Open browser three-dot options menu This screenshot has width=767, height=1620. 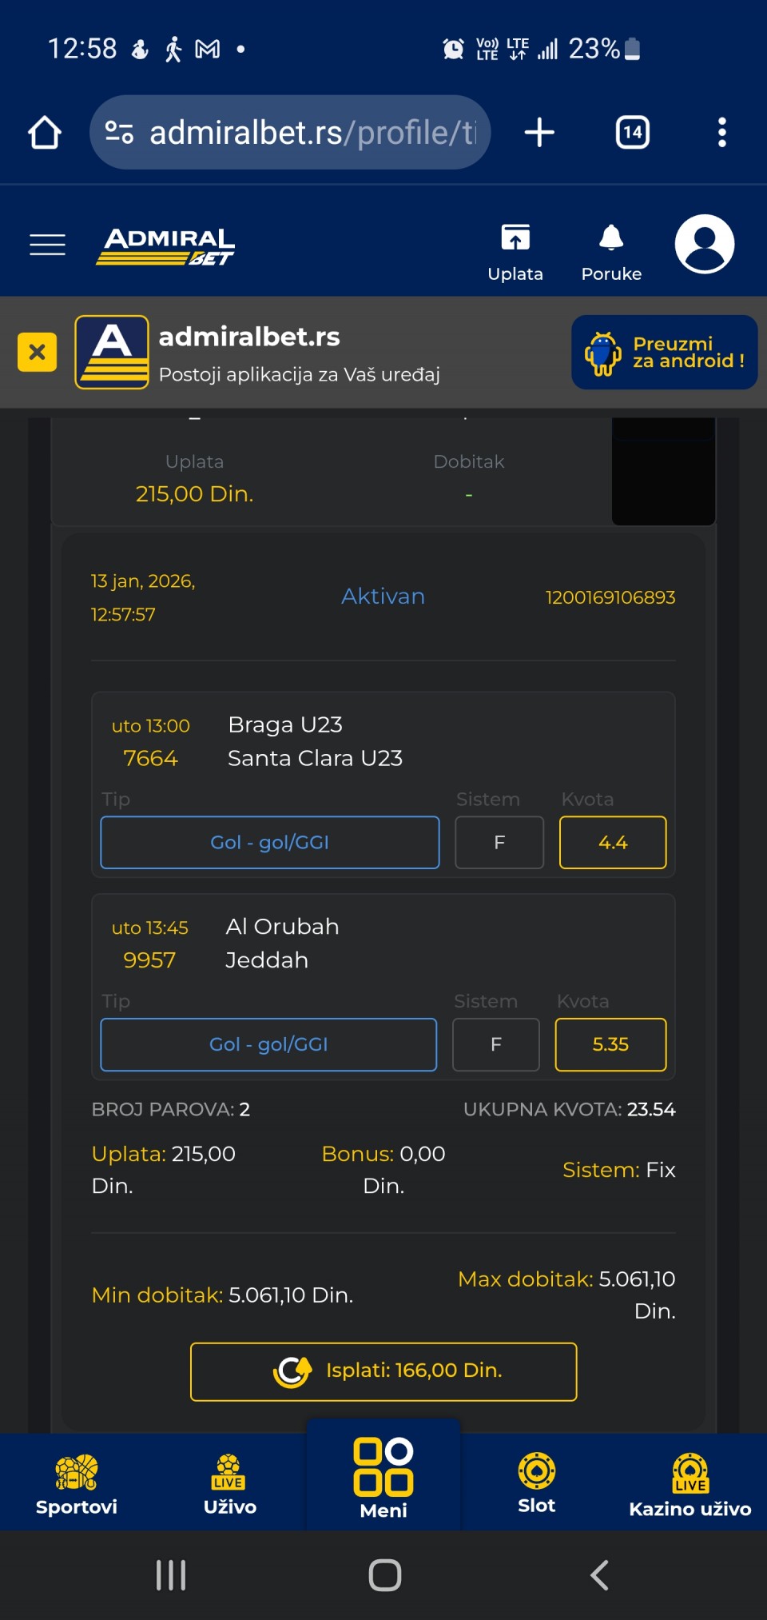pyautogui.click(x=721, y=133)
